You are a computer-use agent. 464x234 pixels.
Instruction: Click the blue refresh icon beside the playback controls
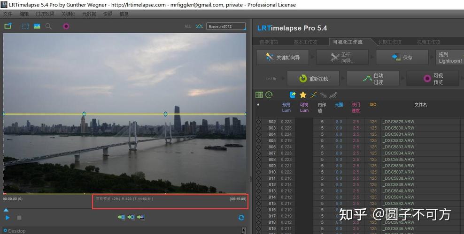[241, 218]
